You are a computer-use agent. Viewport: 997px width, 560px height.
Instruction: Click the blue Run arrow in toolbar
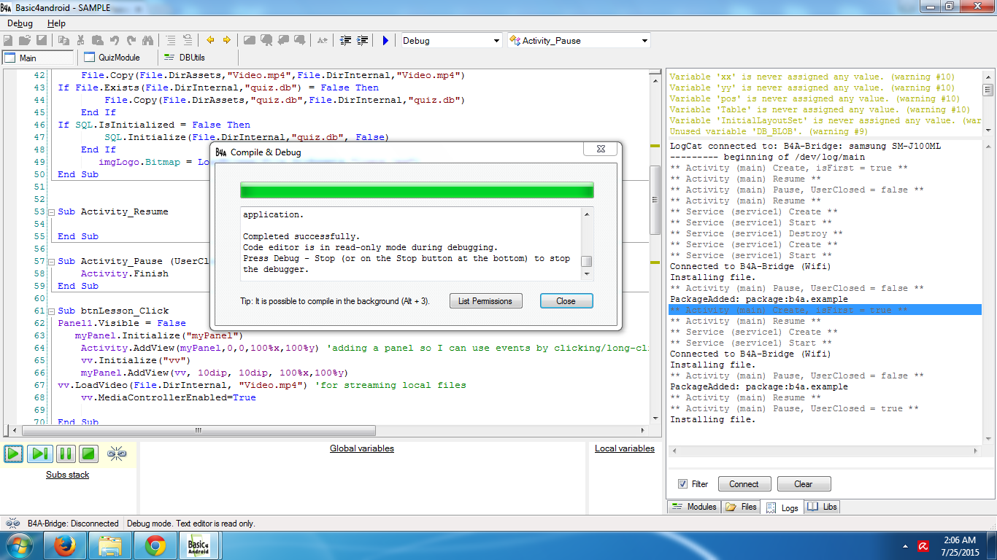coord(385,41)
